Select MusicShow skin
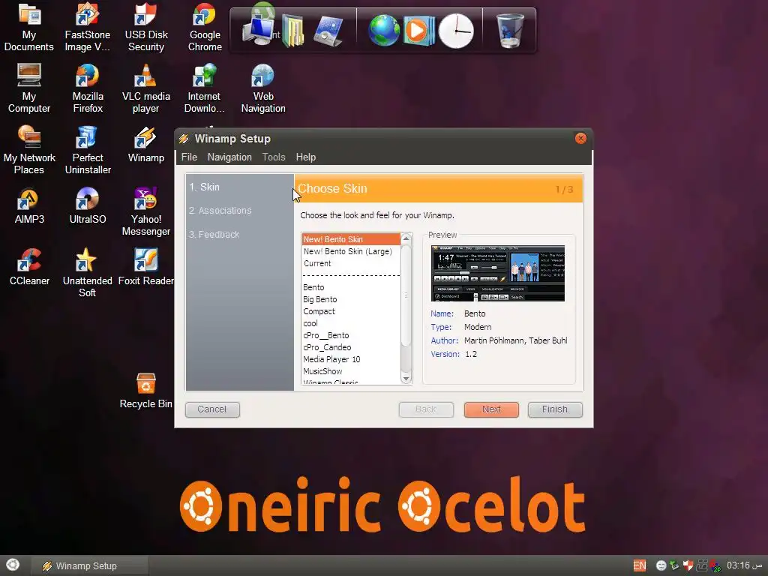The image size is (768, 576). click(351, 371)
